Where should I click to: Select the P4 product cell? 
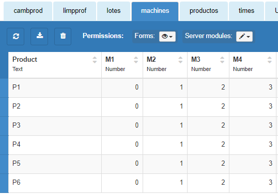coord(55,145)
